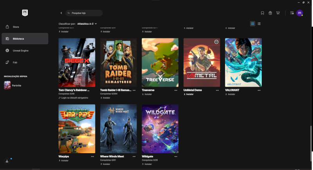The width and height of the screenshot is (313, 170).
Task: Click Instalar under UnMetal Demo
Action: pyautogui.click(x=189, y=94)
